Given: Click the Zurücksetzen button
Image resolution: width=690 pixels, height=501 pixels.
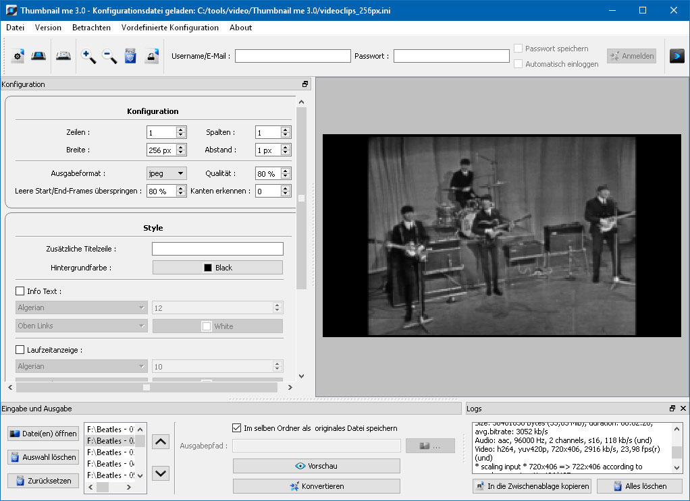Looking at the screenshot, I should point(43,481).
